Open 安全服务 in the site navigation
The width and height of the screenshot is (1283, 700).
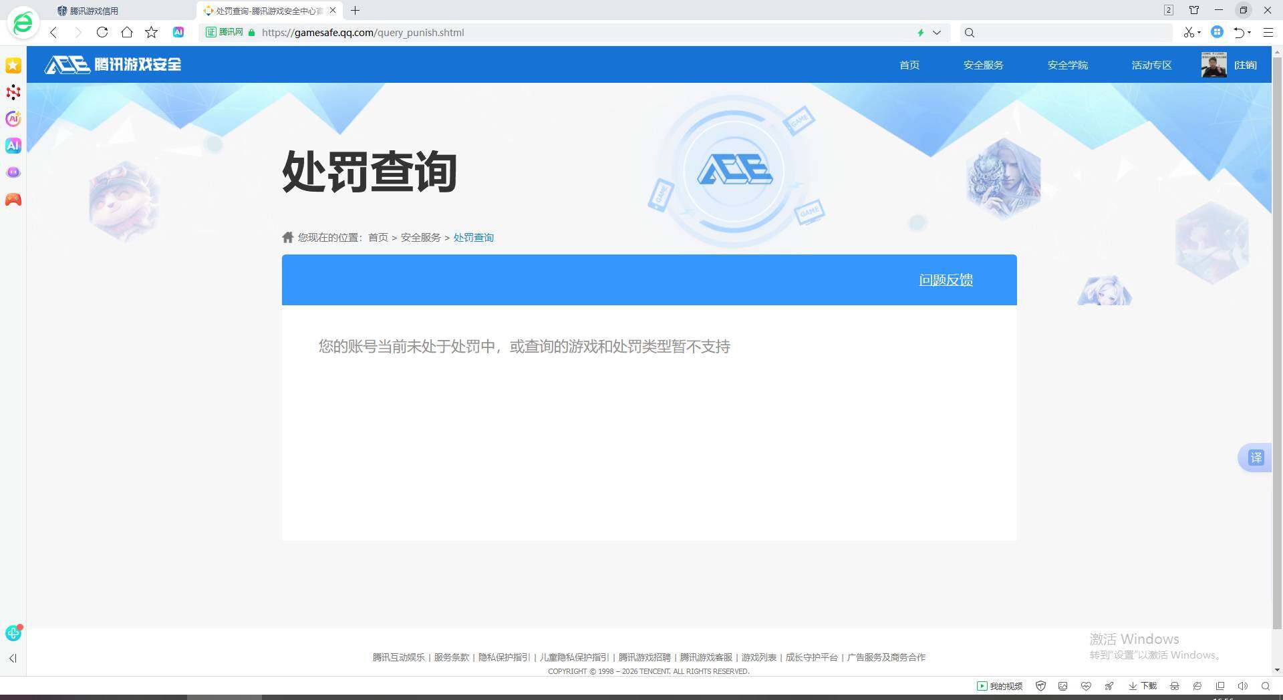click(984, 65)
